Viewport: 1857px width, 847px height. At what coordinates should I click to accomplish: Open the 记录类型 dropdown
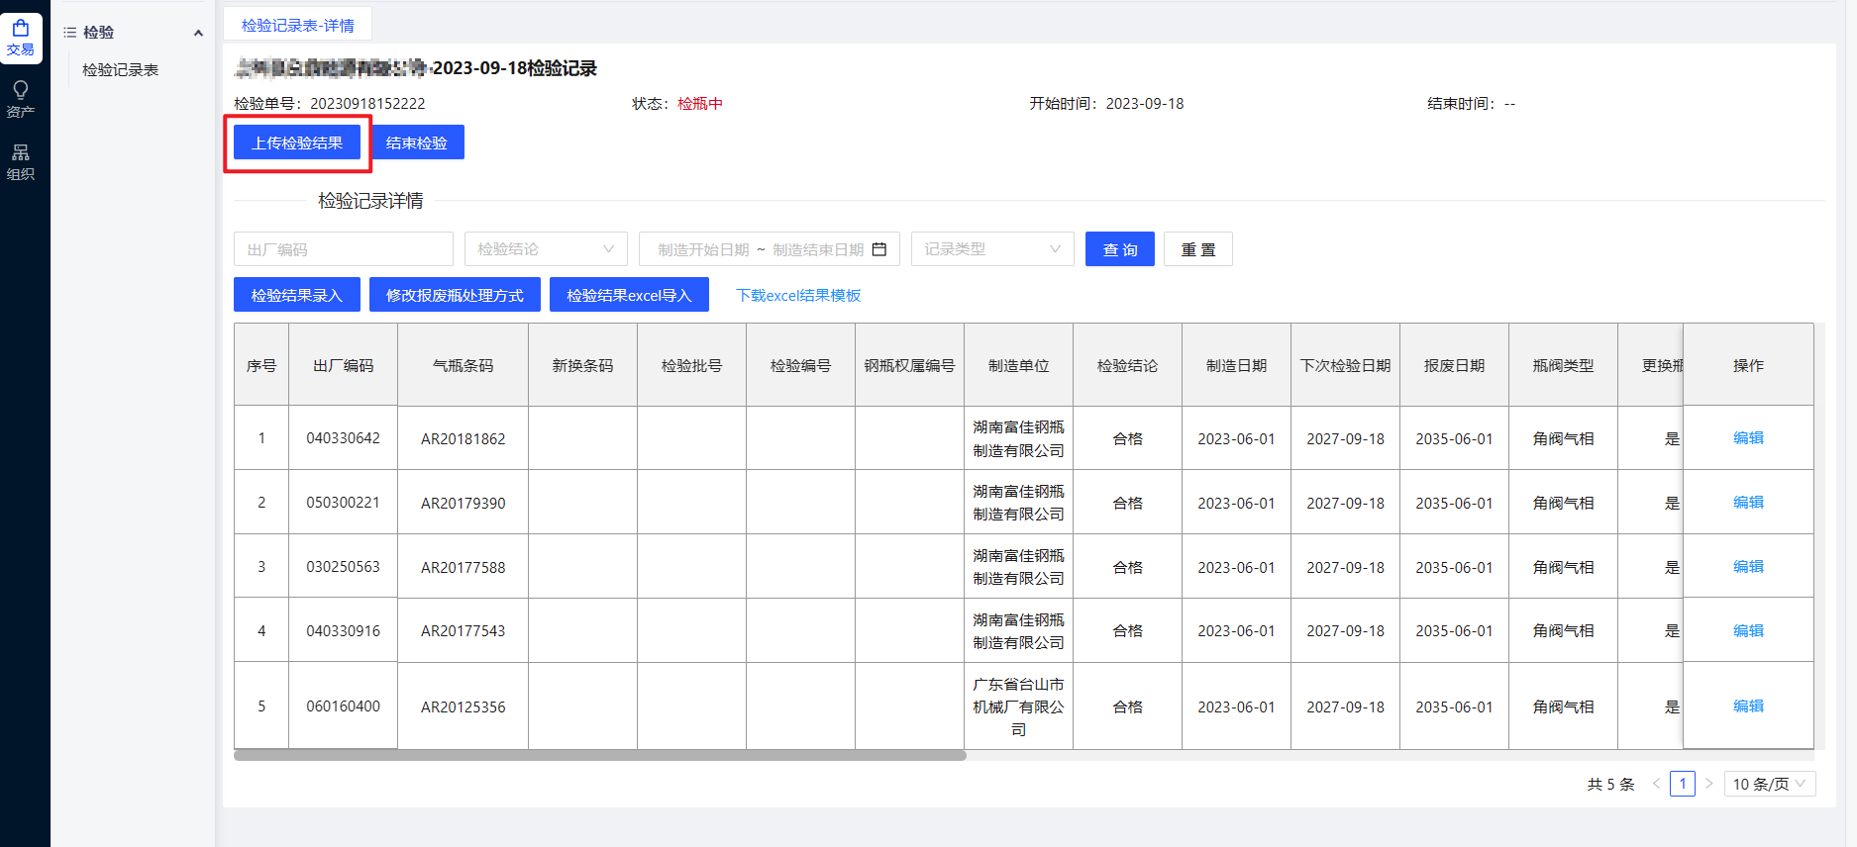coord(993,249)
